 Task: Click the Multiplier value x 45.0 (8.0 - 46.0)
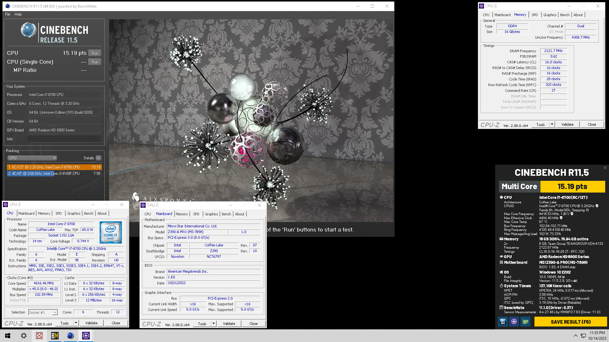44,289
